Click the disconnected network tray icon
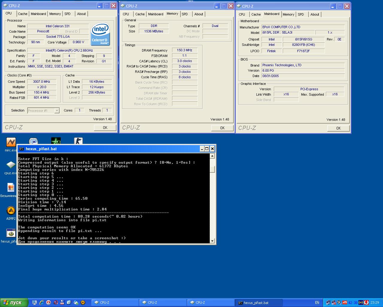Viewport: 383px width, 307px height. [x=334, y=303]
